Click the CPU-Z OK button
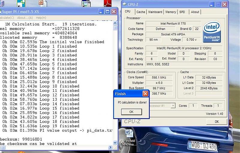240x153 pixels. 217,121
